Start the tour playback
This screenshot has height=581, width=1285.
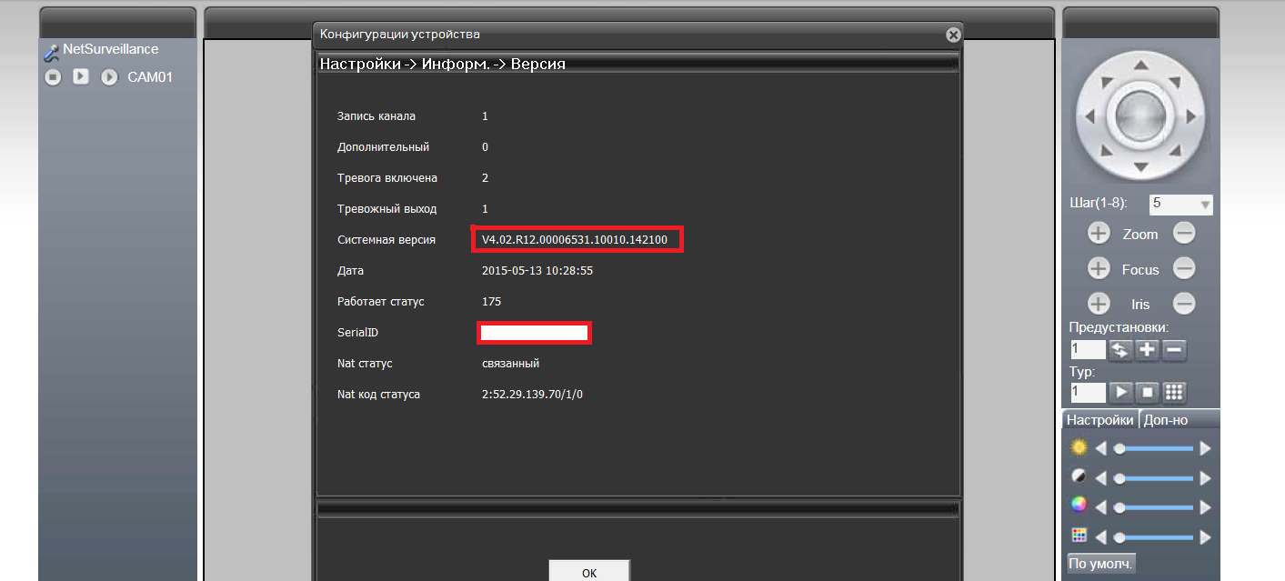[x=1121, y=392]
